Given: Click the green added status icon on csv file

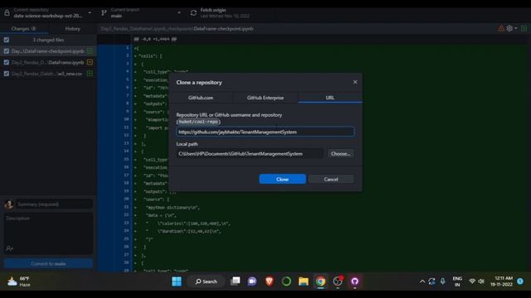Looking at the screenshot, I should tap(90, 74).
